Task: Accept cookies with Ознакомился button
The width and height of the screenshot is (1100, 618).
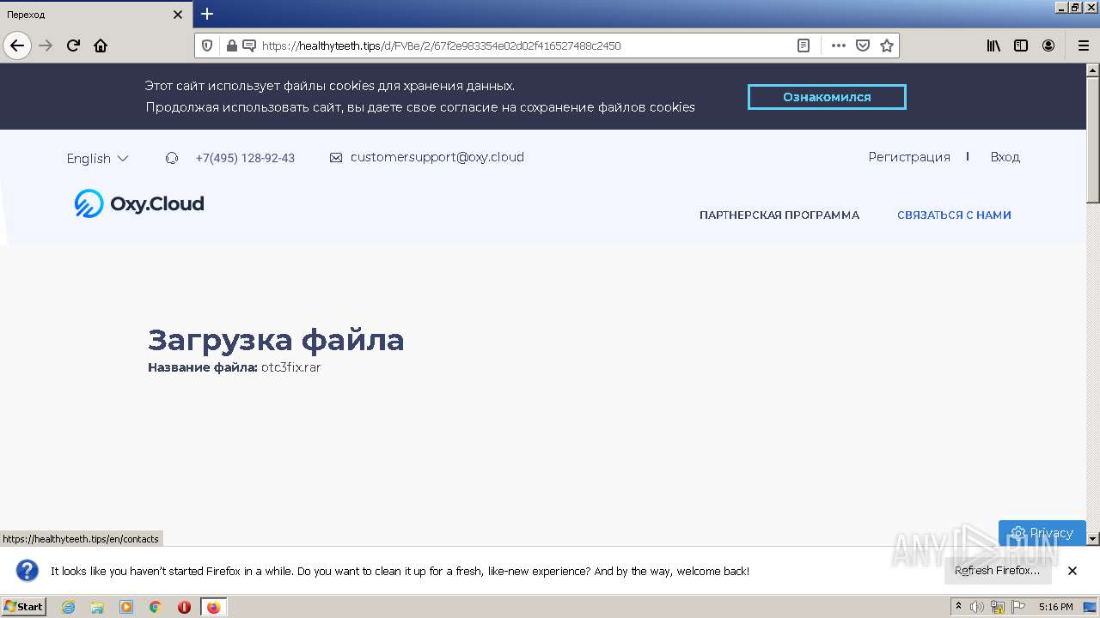Action: (x=827, y=97)
